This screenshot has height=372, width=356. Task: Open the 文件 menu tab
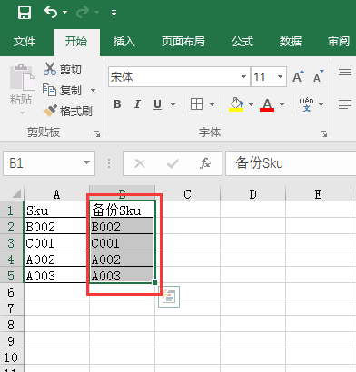pos(25,42)
